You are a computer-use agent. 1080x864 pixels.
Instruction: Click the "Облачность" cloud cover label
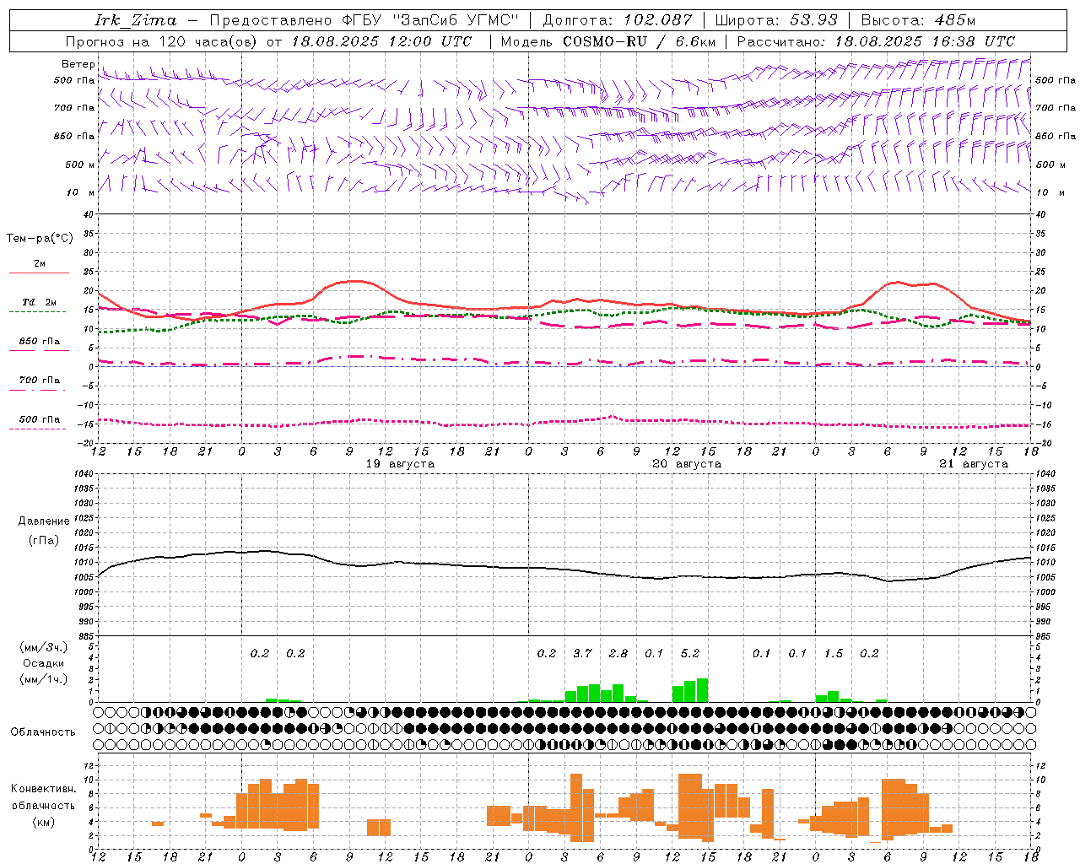pyautogui.click(x=43, y=732)
